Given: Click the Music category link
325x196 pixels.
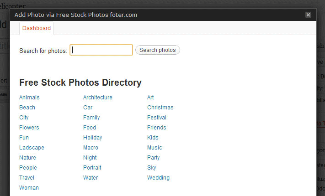Looking at the screenshot, I should 155,148.
